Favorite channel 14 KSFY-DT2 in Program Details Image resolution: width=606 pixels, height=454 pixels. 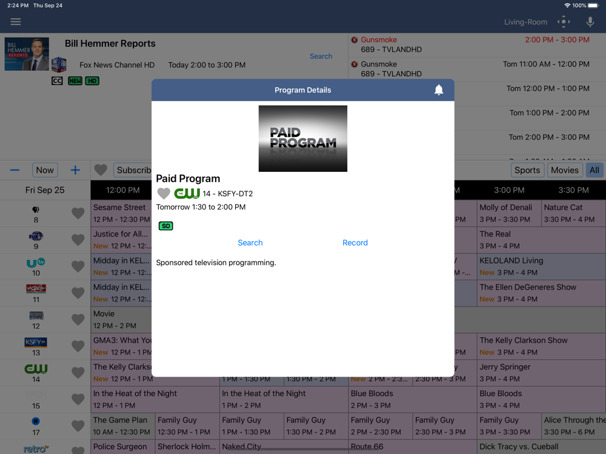pos(164,194)
